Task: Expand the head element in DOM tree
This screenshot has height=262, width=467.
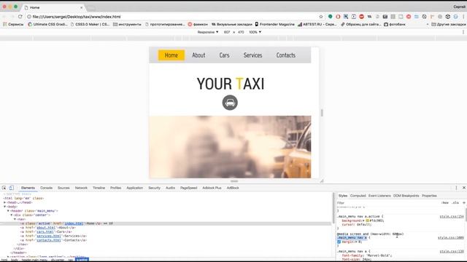Action: point(5,202)
